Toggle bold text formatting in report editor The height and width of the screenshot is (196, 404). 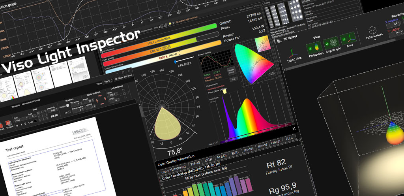click(x=17, y=126)
